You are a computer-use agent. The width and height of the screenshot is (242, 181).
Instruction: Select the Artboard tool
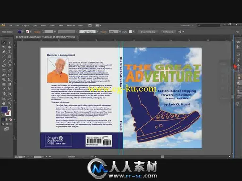(4, 99)
